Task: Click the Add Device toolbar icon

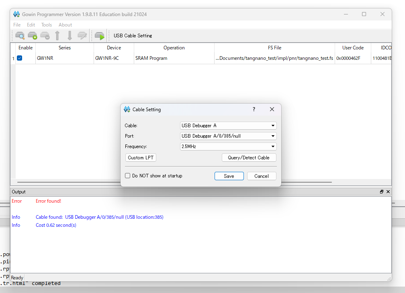Action: [33, 36]
